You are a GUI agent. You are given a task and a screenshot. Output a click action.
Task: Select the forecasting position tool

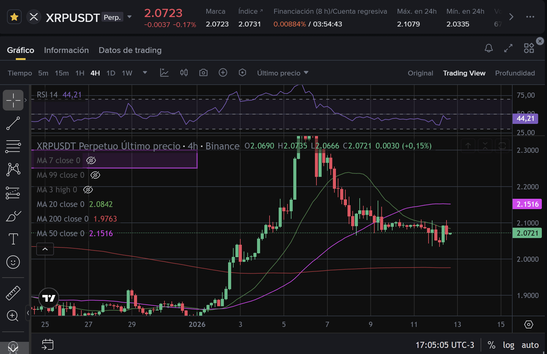(x=13, y=193)
